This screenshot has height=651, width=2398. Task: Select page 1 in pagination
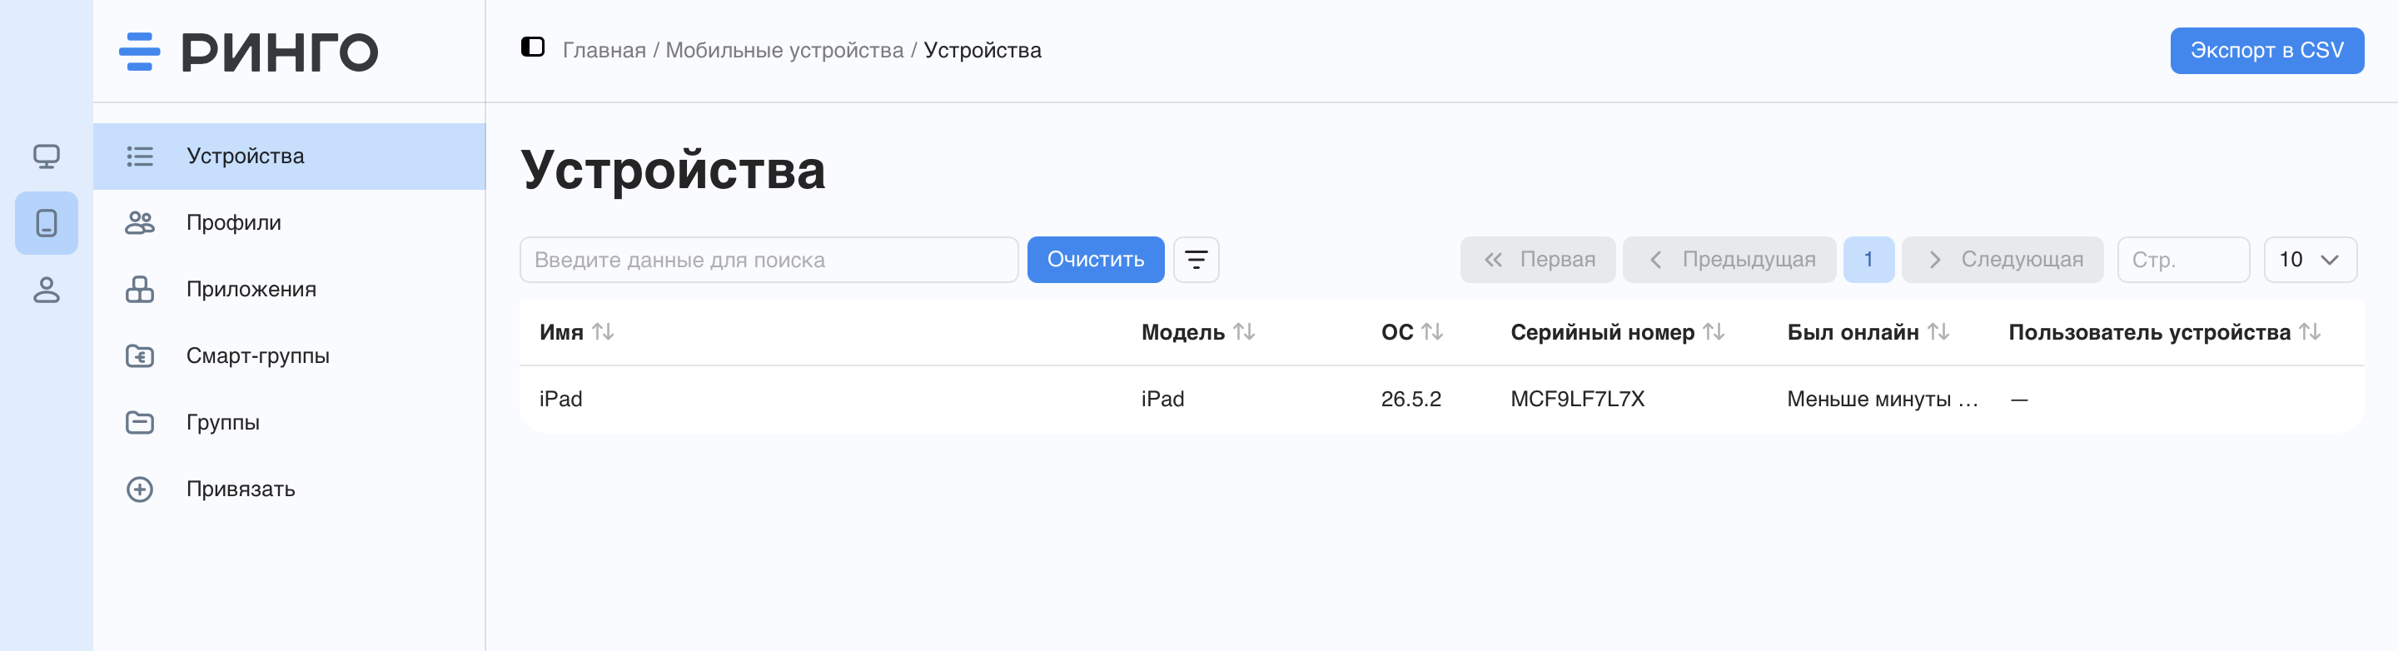1868,260
